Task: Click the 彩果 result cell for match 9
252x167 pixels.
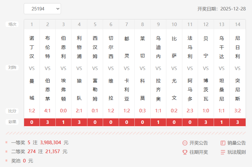Action: click(x=158, y=122)
